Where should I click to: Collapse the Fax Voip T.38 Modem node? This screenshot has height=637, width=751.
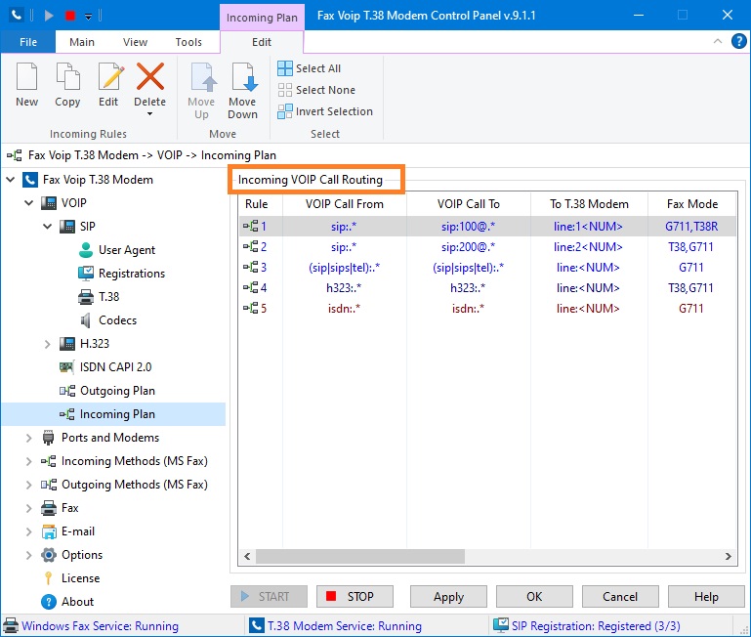tap(11, 180)
